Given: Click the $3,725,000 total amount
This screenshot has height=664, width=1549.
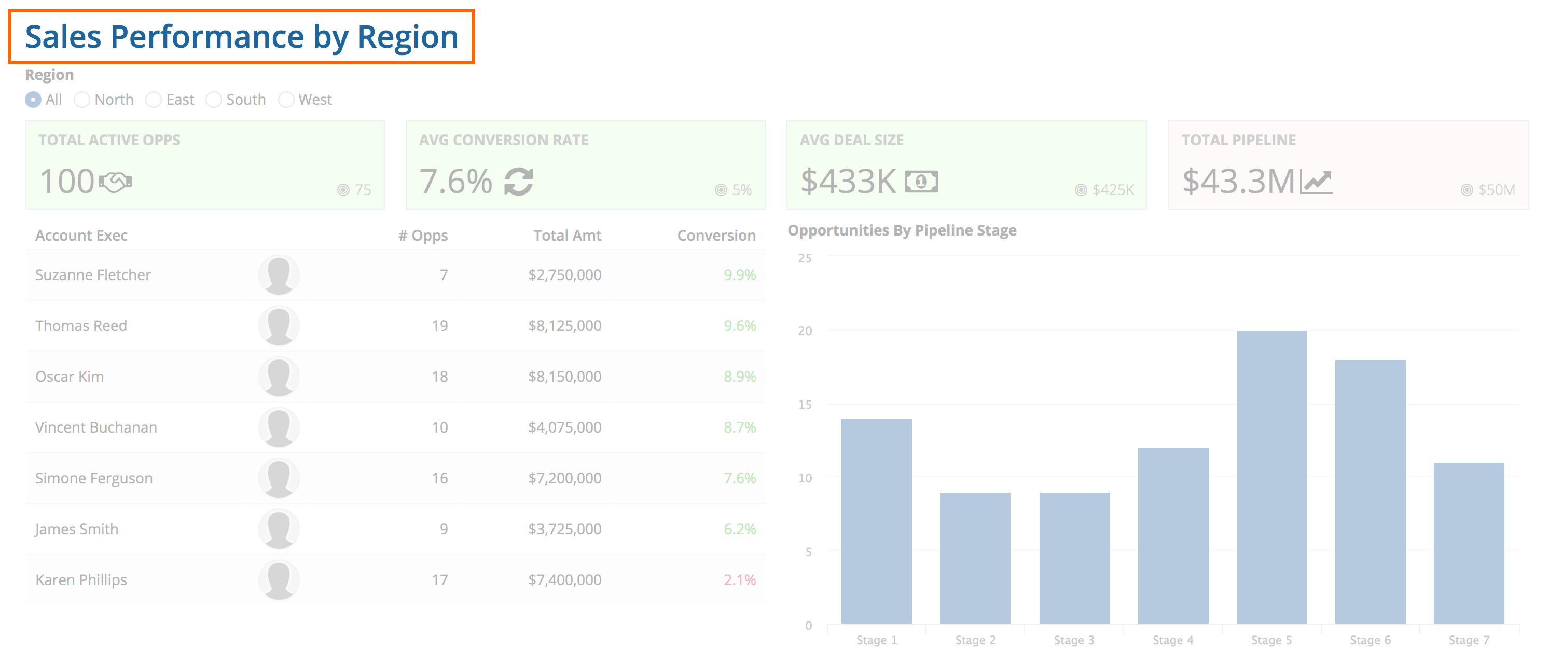Looking at the screenshot, I should point(564,529).
